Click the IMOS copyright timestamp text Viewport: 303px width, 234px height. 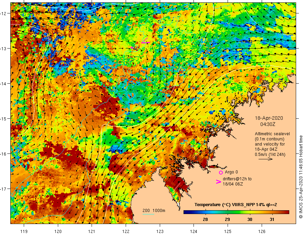click(x=301, y=177)
